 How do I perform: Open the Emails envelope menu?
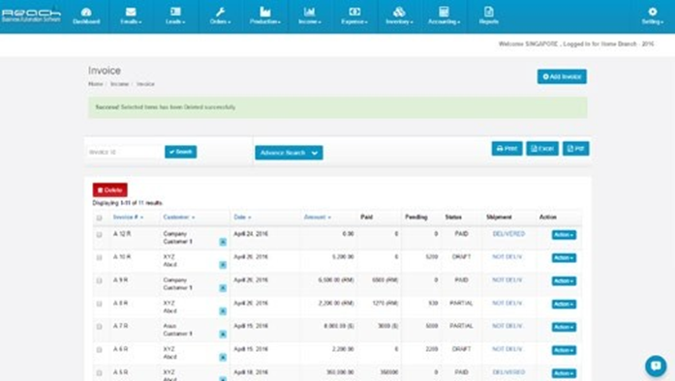click(131, 15)
